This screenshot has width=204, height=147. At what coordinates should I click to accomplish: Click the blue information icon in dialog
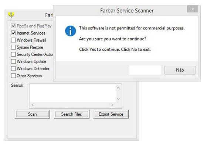click(x=70, y=31)
